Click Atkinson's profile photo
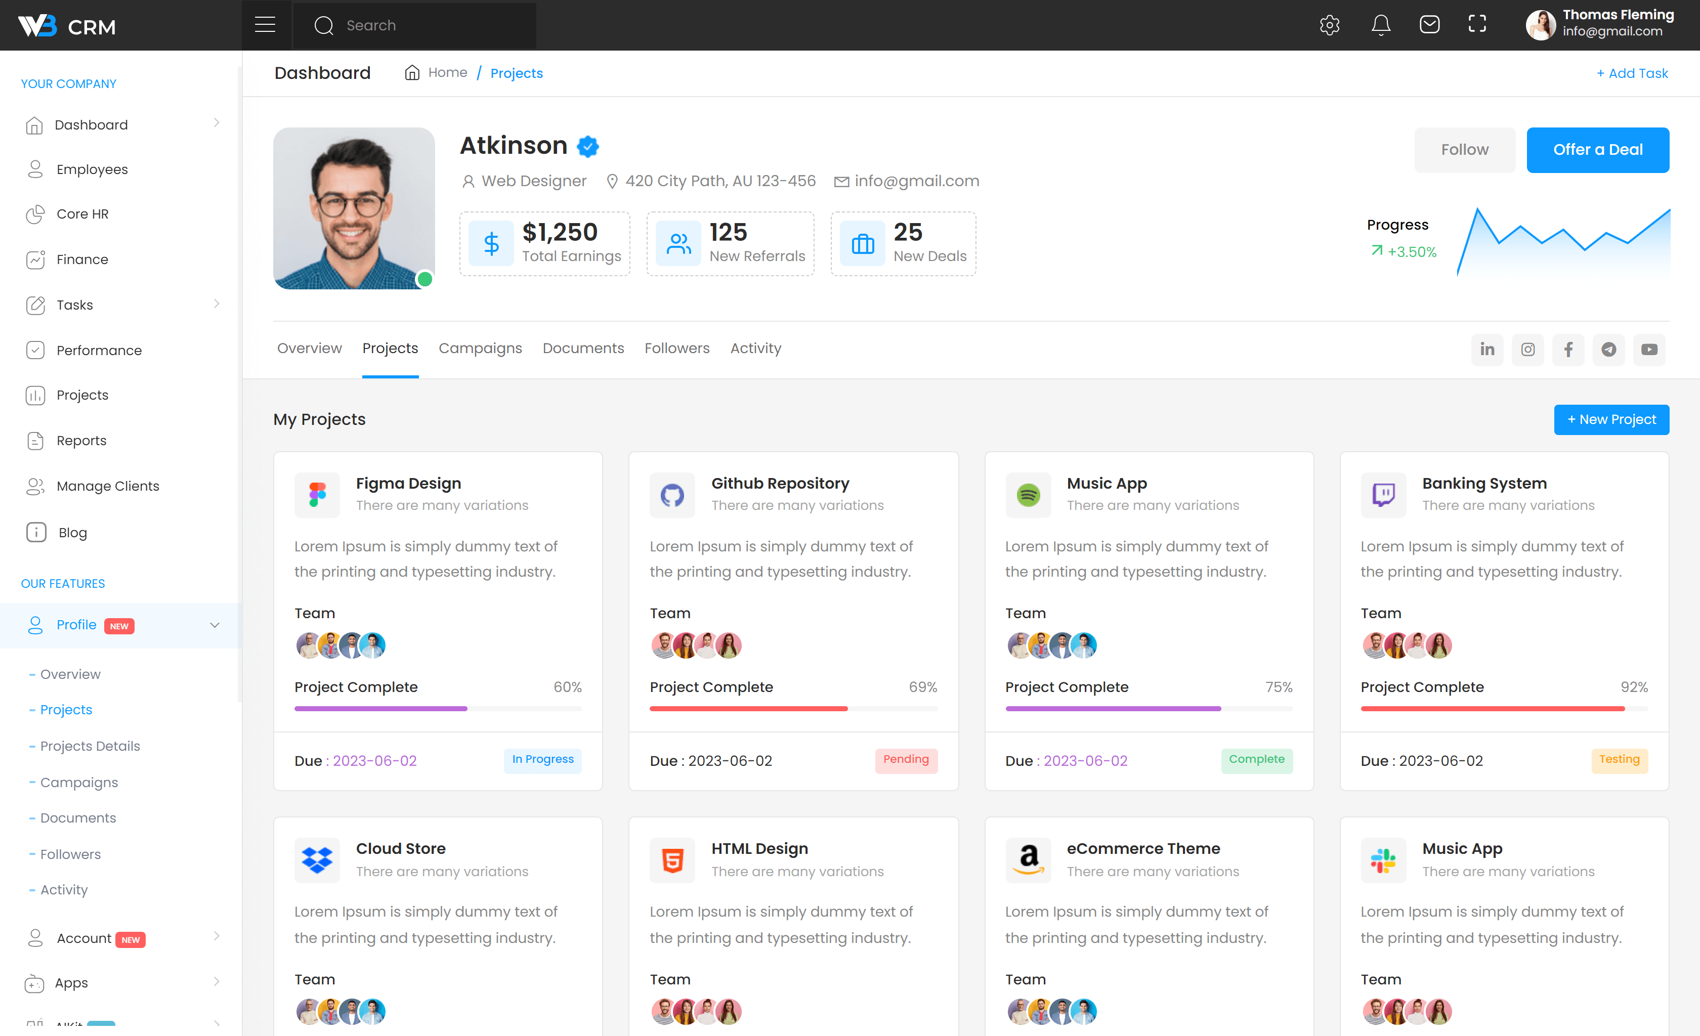 (x=354, y=208)
